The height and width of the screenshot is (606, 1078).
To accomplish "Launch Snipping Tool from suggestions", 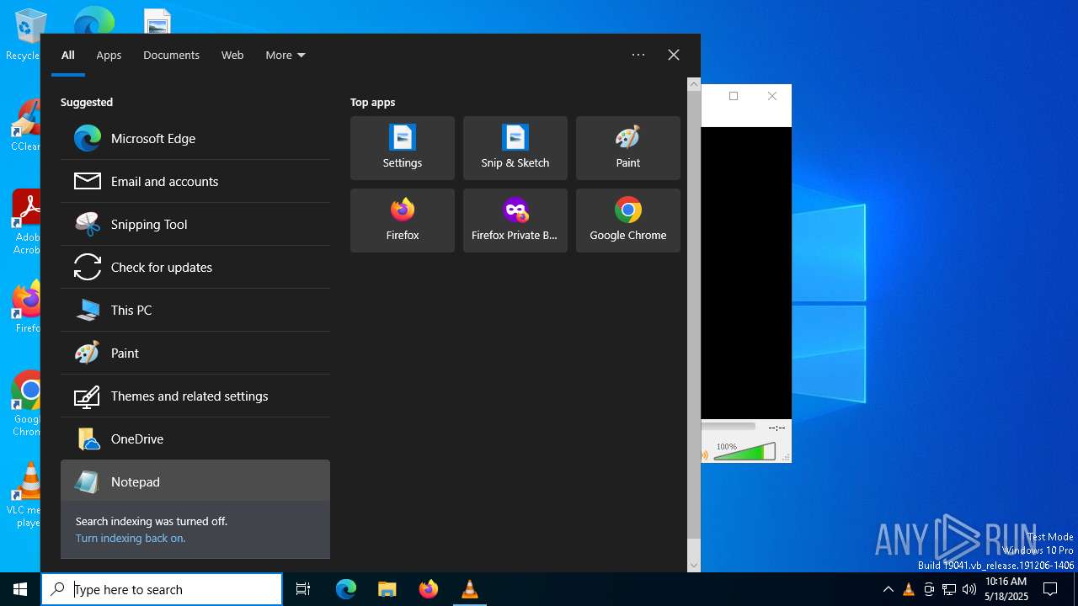I will (195, 224).
